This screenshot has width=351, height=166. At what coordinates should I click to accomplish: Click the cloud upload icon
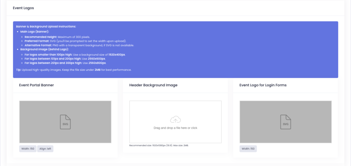coord(175,119)
